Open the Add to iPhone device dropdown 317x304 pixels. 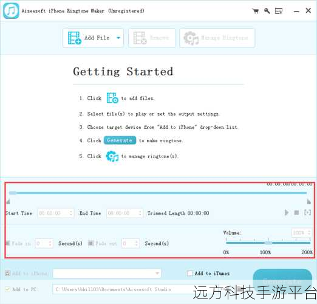pyautogui.click(x=107, y=274)
